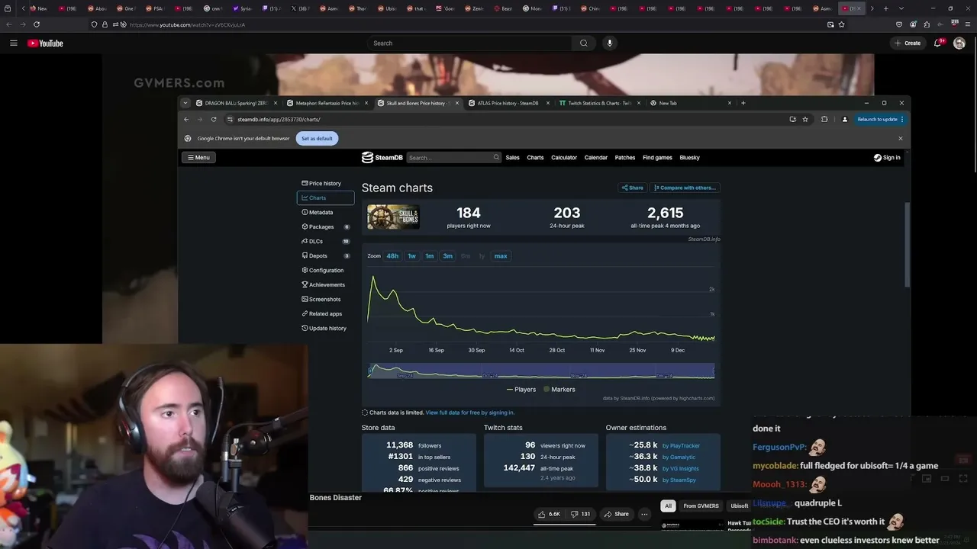Toggle the Markers series in chart legend
The height and width of the screenshot is (549, 977).
click(559, 390)
